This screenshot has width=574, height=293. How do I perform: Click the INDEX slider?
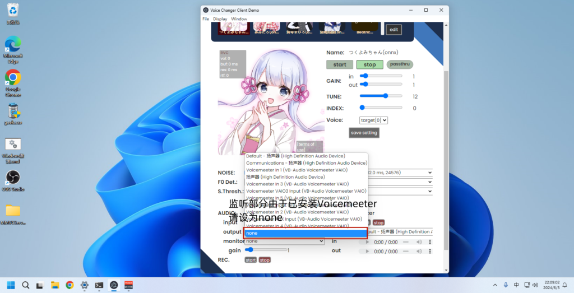pyautogui.click(x=381, y=108)
